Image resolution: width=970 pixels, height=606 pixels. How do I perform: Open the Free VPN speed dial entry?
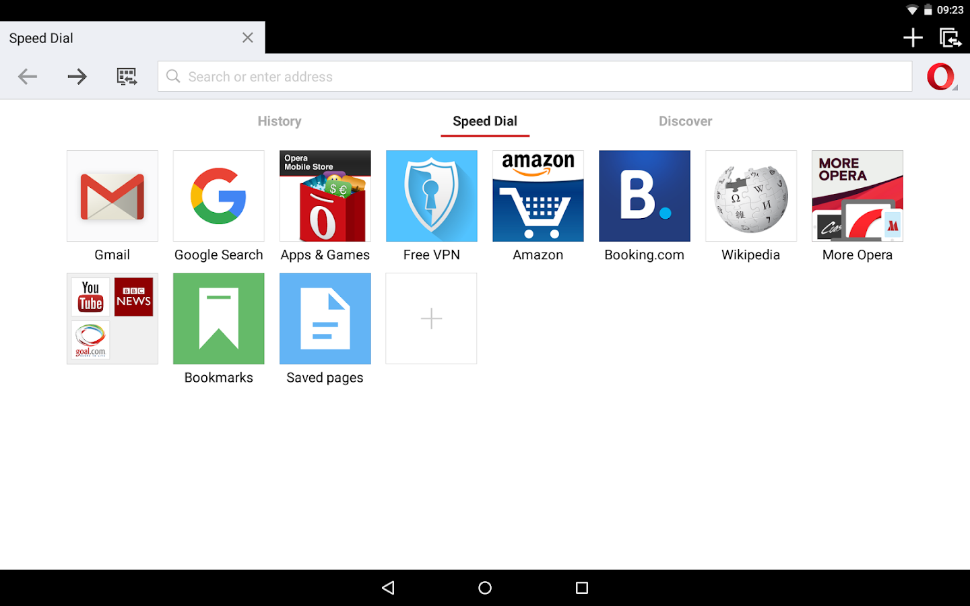coord(431,196)
